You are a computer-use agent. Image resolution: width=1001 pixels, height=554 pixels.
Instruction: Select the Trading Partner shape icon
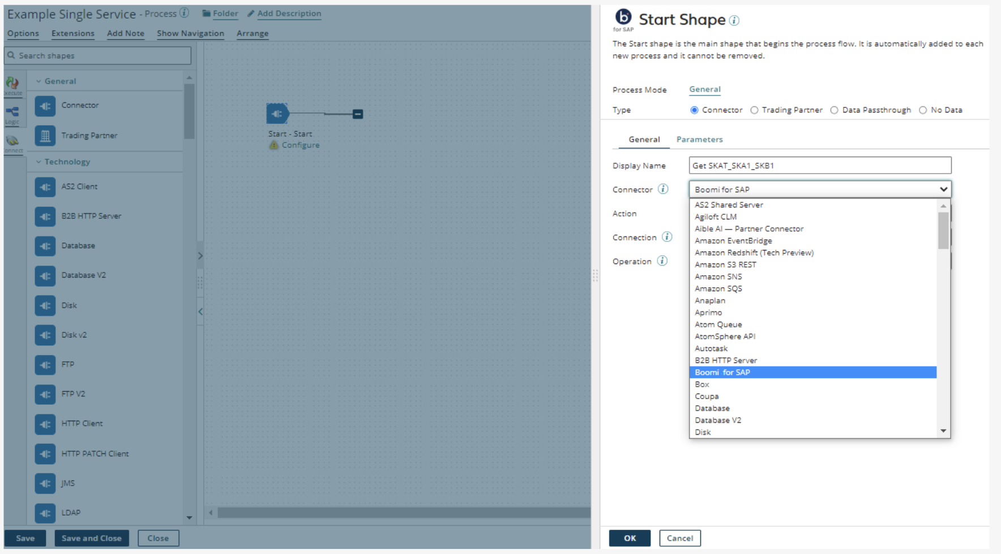coord(45,136)
